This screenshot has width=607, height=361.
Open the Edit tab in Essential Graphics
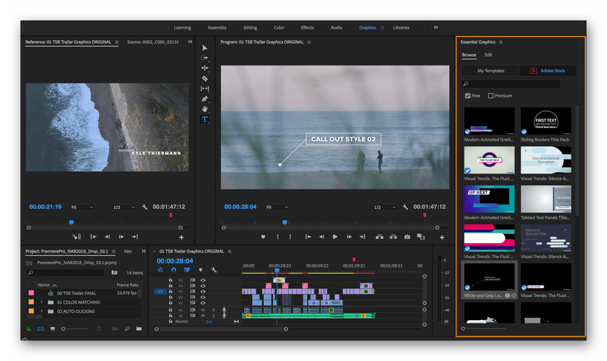pos(488,55)
